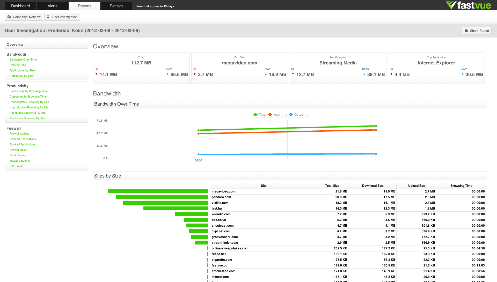Click the Company Overview pie icon
497x282 pixels.
point(9,17)
